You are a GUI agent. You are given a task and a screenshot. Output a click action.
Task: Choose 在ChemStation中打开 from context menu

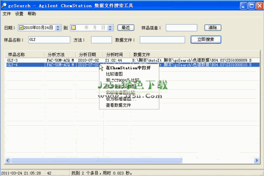tap(128, 68)
